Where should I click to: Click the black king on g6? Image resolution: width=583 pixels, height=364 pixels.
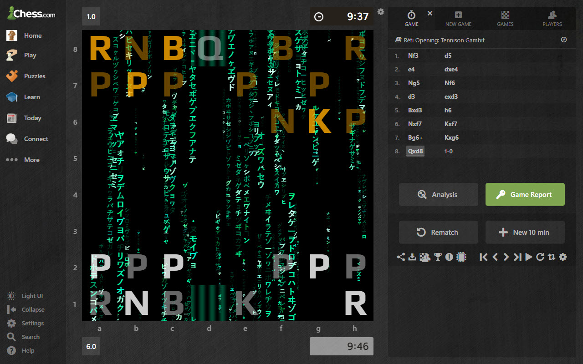[319, 121]
